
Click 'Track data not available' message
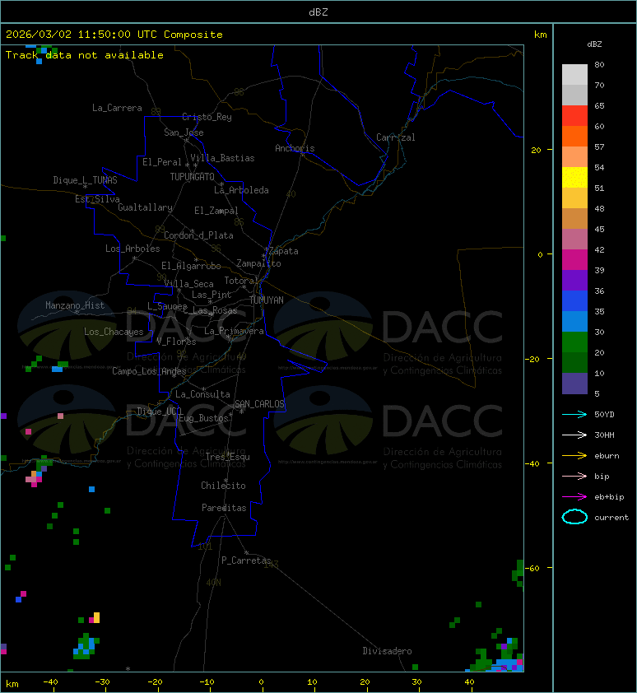85,55
